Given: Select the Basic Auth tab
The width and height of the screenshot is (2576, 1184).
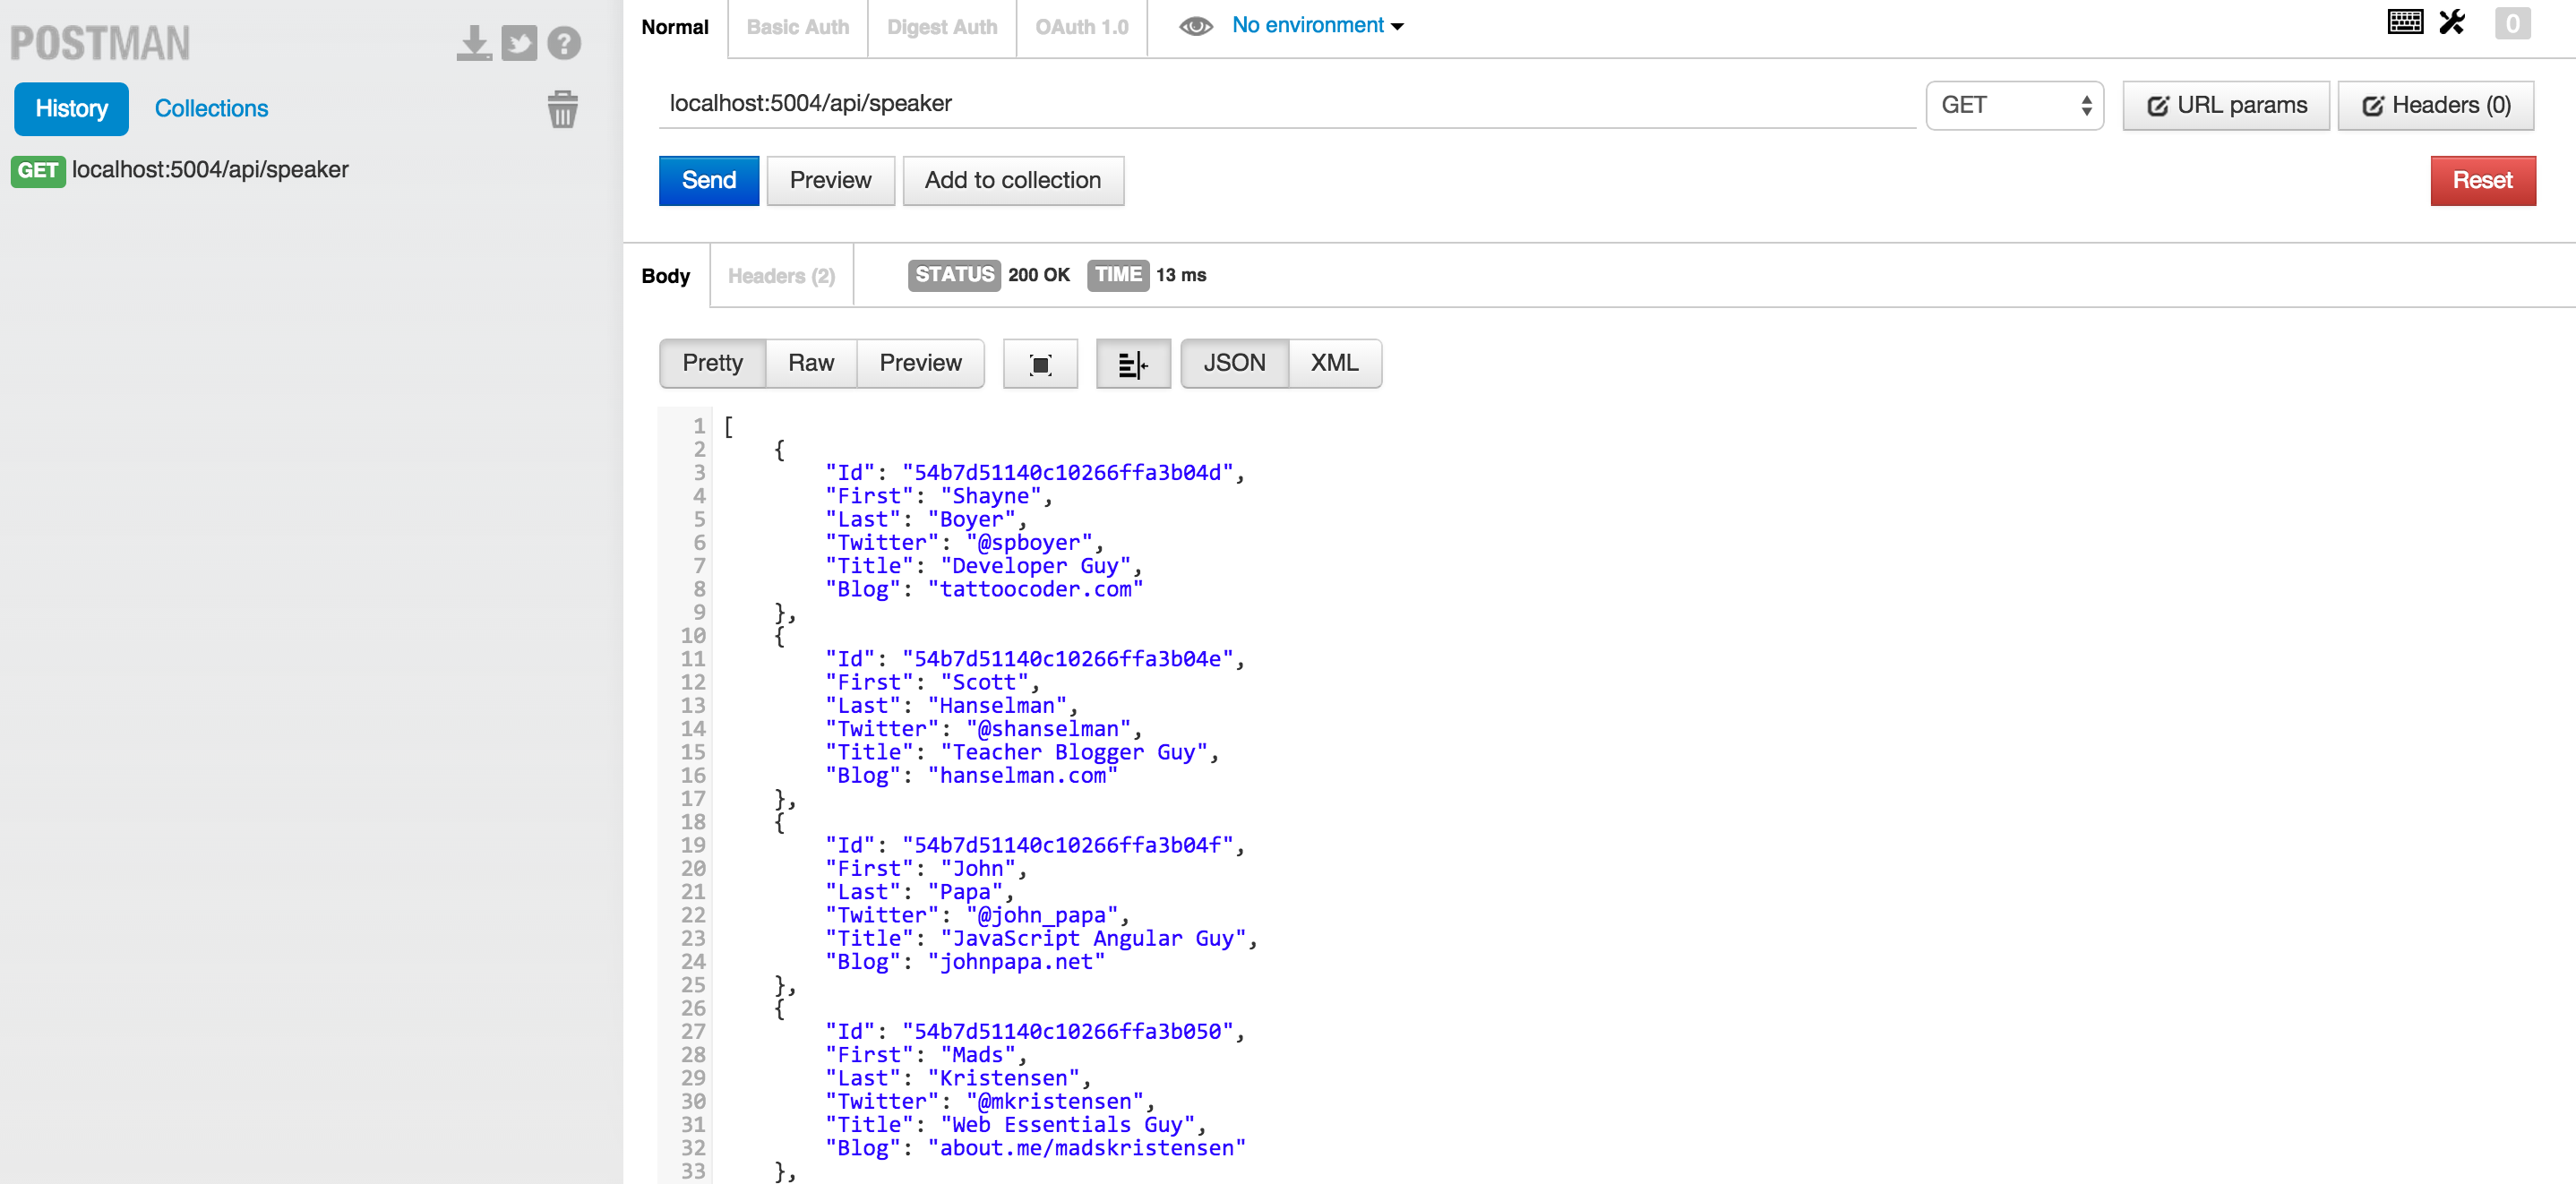Looking at the screenshot, I should (x=798, y=27).
